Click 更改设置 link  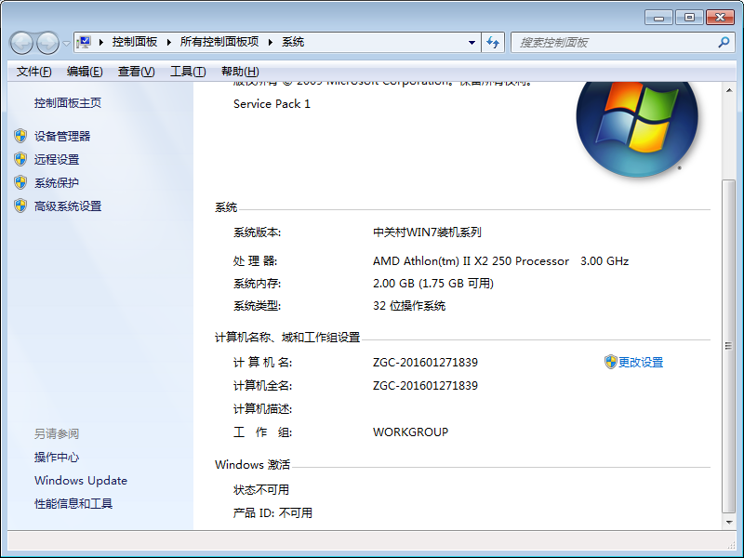click(x=641, y=362)
